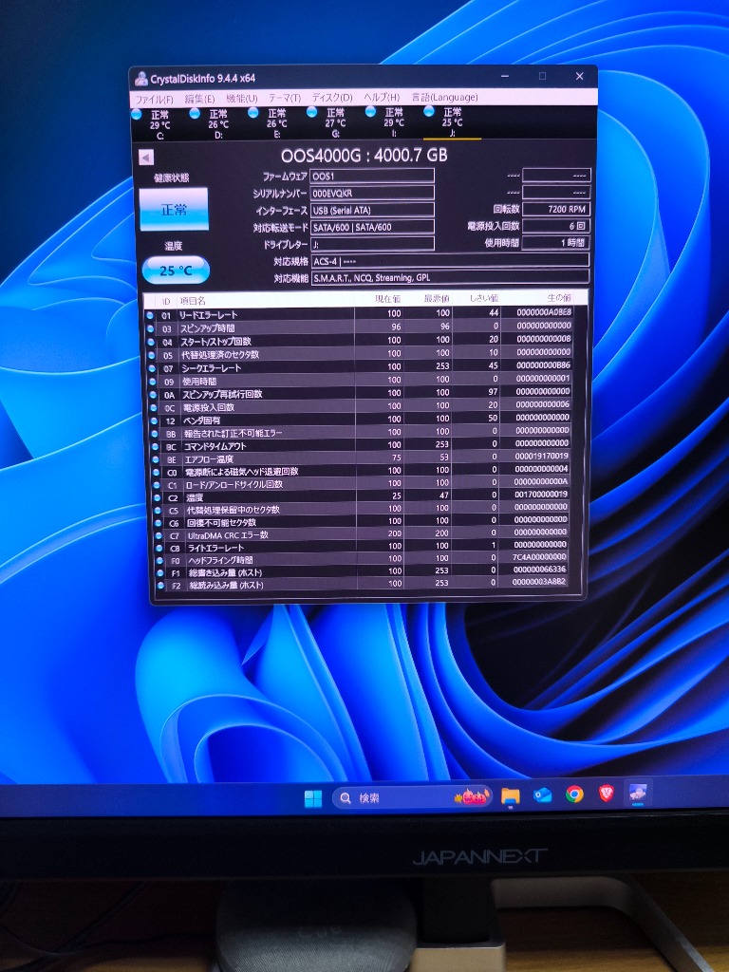Click the transfer mode field SATA/600
The height and width of the screenshot is (972, 729).
(372, 227)
